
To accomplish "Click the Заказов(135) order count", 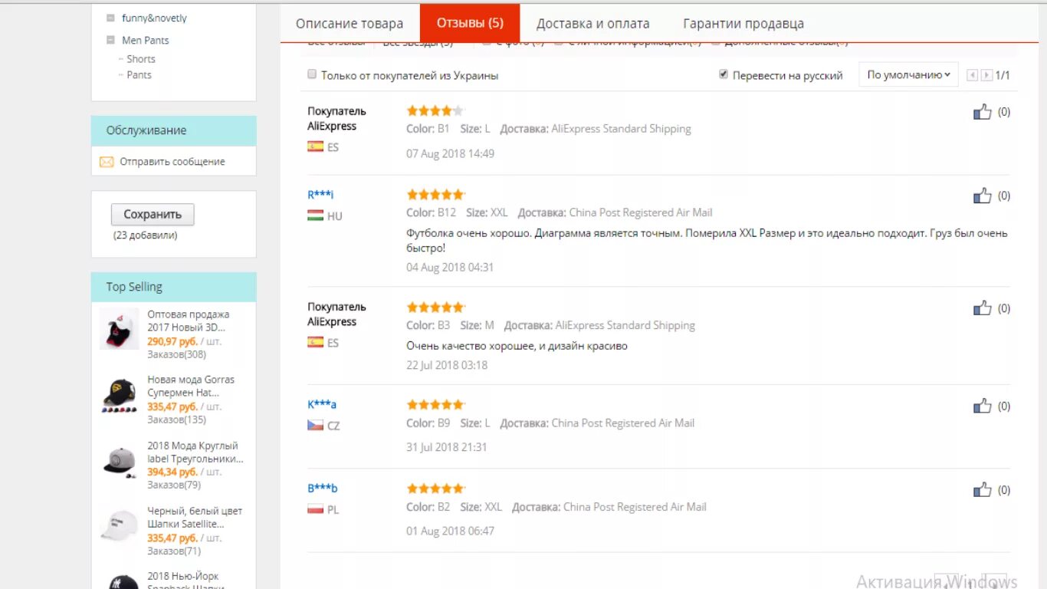I will (x=176, y=420).
